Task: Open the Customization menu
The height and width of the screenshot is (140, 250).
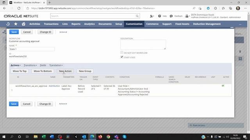Action: coord(134,24)
